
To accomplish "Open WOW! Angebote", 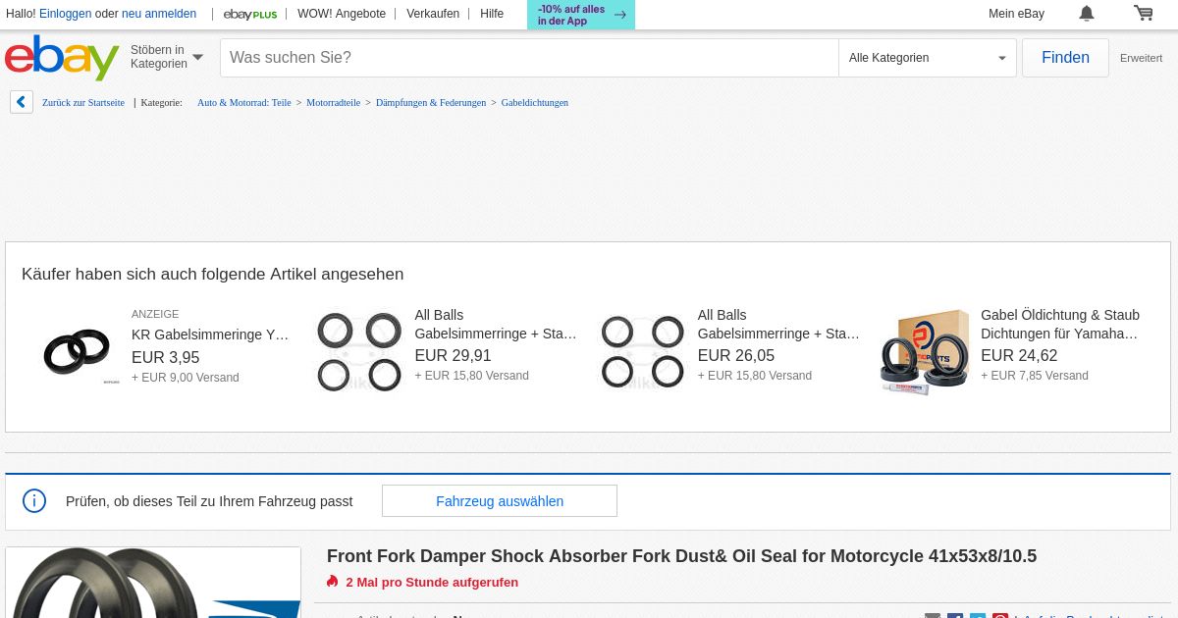I will tap(342, 14).
